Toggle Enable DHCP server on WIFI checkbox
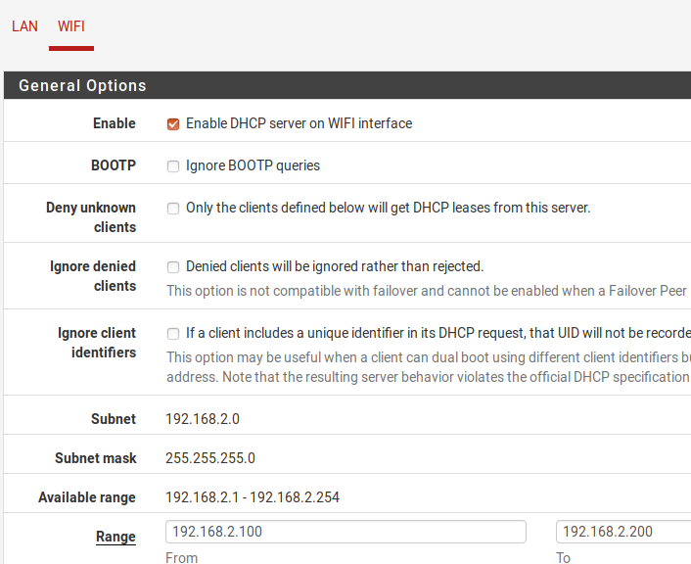 click(x=173, y=124)
